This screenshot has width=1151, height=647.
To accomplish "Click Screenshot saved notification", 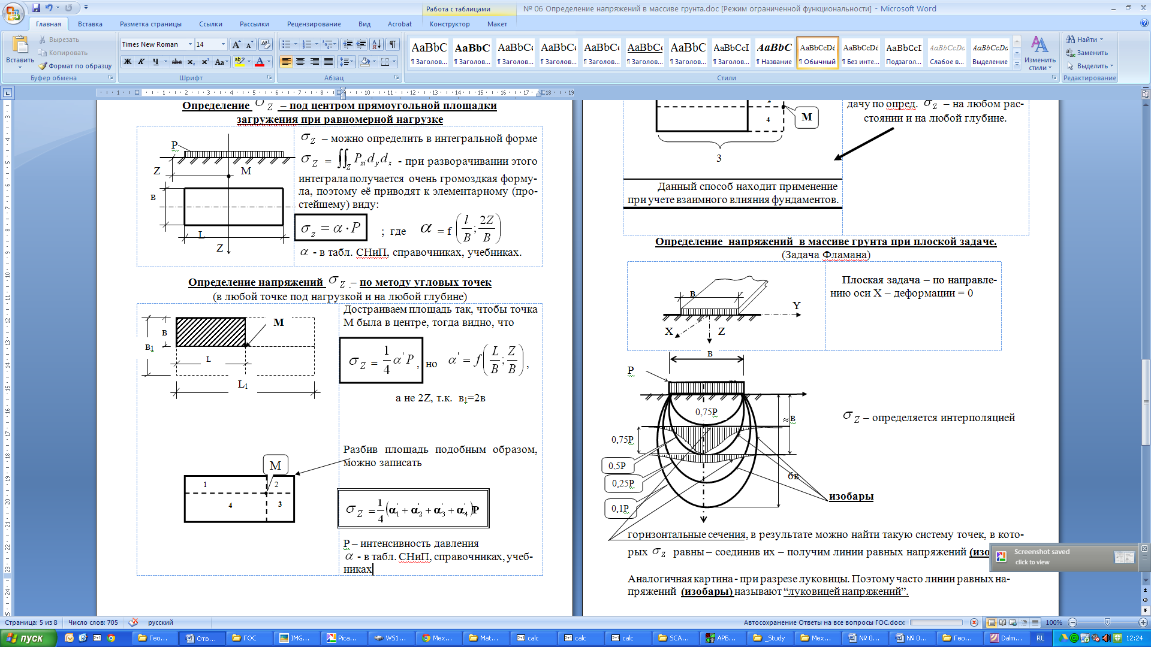I will [1064, 557].
